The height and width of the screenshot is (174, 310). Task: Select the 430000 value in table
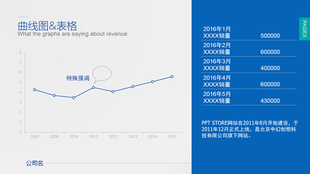270,101
